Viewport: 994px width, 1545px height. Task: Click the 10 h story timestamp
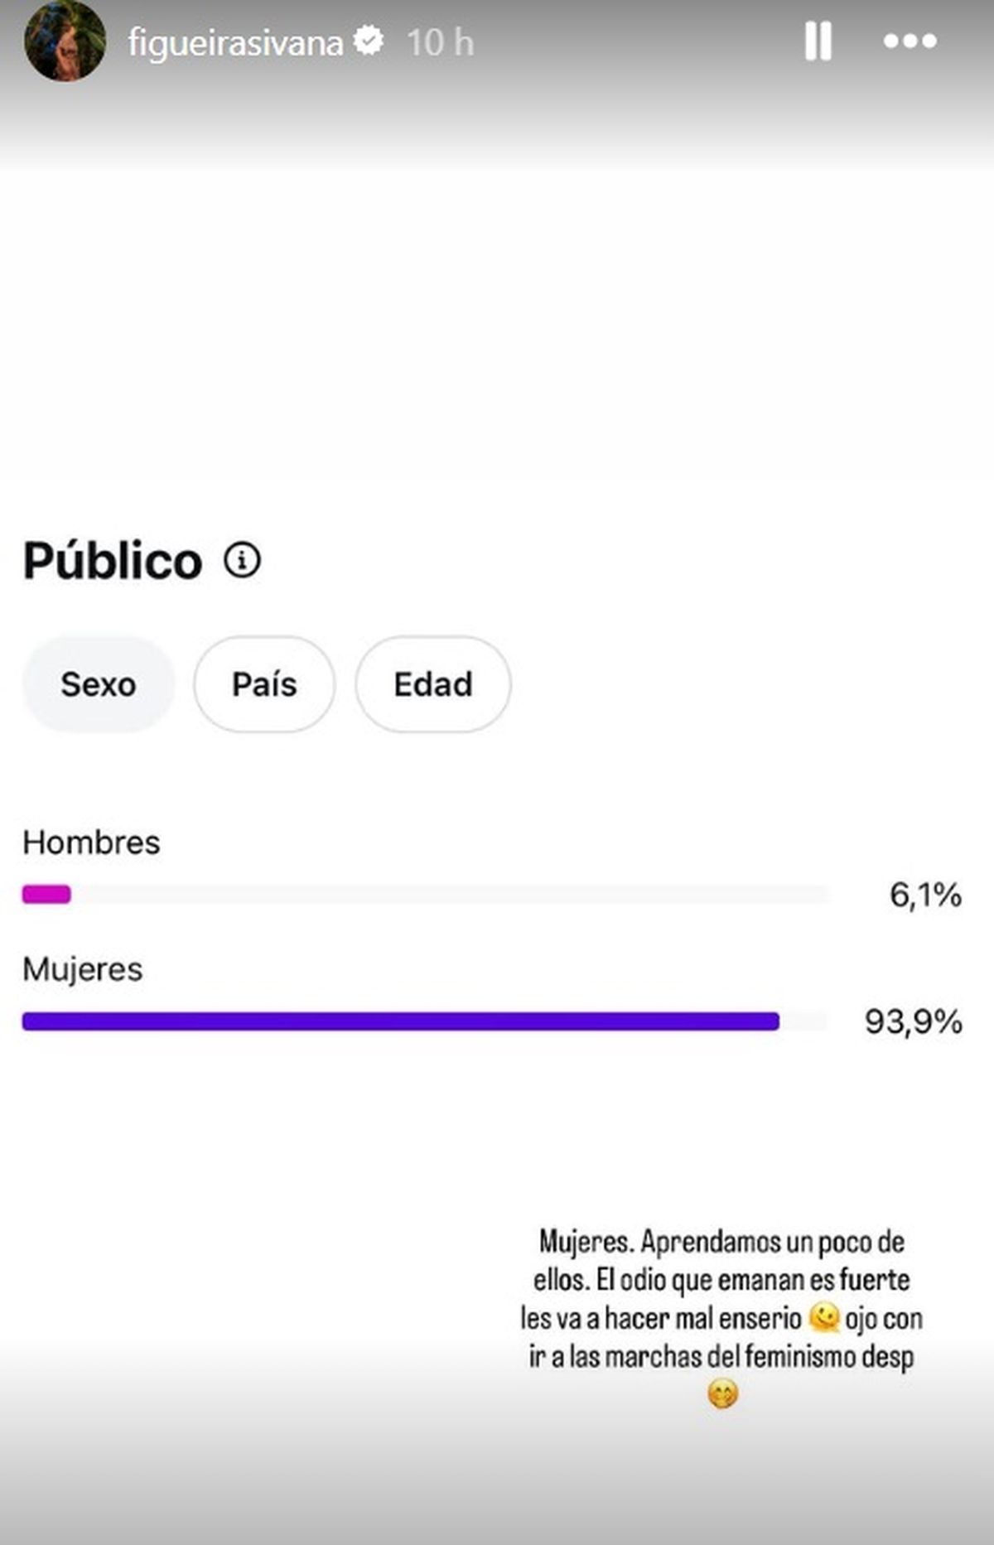tap(440, 43)
